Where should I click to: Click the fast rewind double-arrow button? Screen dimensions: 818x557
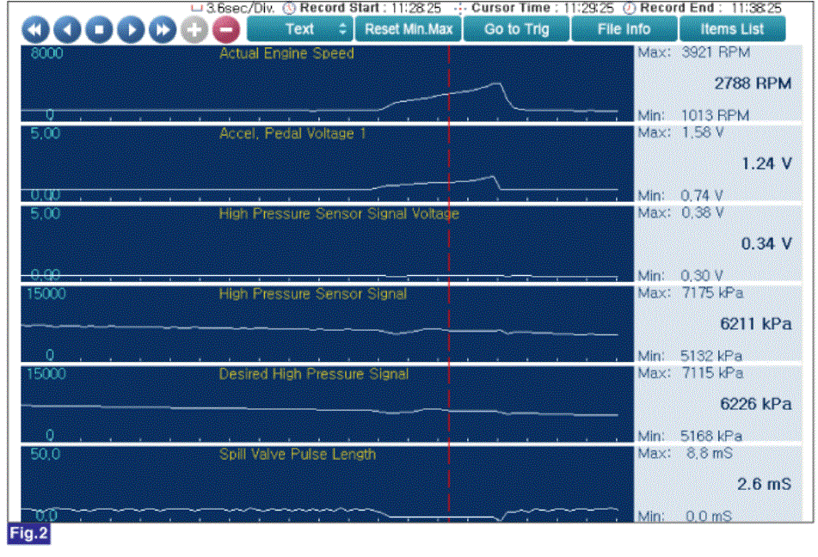[35, 29]
